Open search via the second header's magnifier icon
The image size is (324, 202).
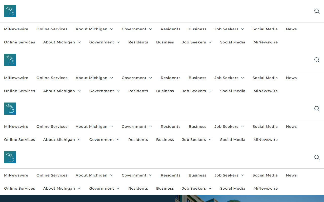coord(317,60)
